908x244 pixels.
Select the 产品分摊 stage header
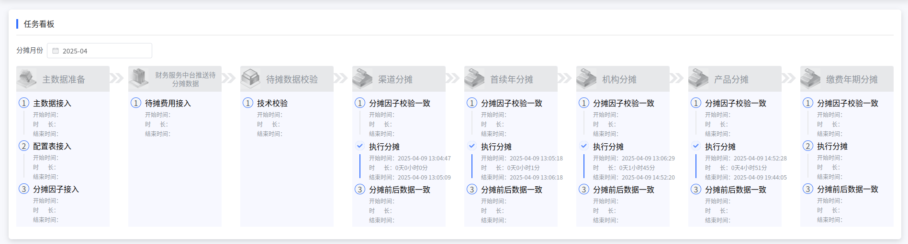[735, 79]
